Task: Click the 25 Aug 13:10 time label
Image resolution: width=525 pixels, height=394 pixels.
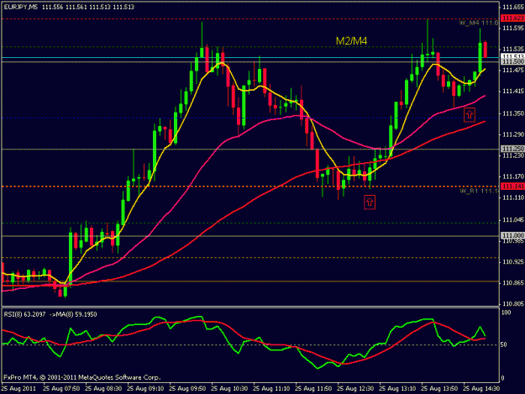Action: click(x=397, y=389)
